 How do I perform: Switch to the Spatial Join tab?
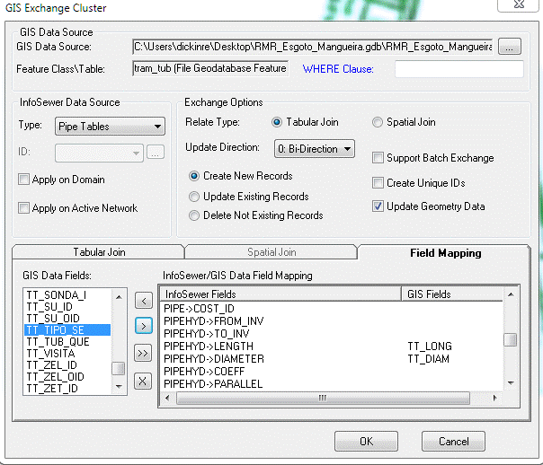271,252
